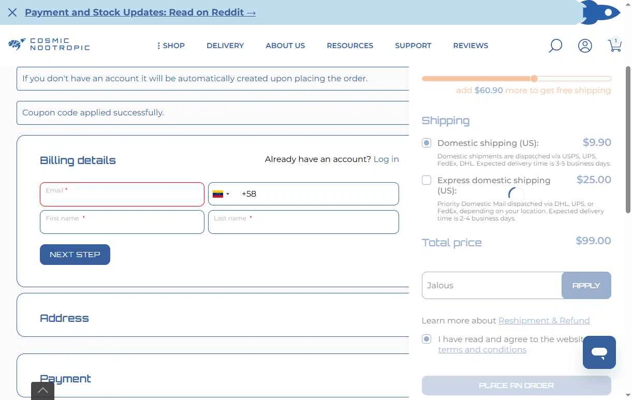The image size is (632, 400).
Task: Select Express domestic shipping (US) option
Action: [x=427, y=180]
